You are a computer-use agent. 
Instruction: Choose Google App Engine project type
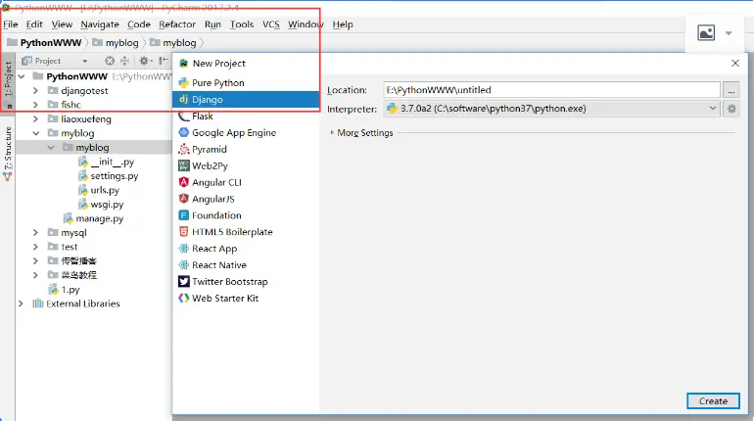tap(245, 132)
